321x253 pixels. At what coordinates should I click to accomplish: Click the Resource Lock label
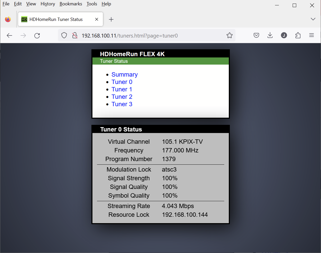tap(129, 215)
